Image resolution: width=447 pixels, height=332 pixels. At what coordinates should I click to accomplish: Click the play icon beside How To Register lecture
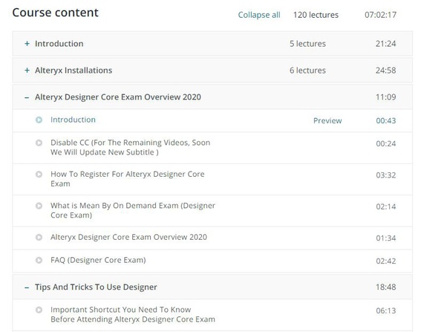39,175
